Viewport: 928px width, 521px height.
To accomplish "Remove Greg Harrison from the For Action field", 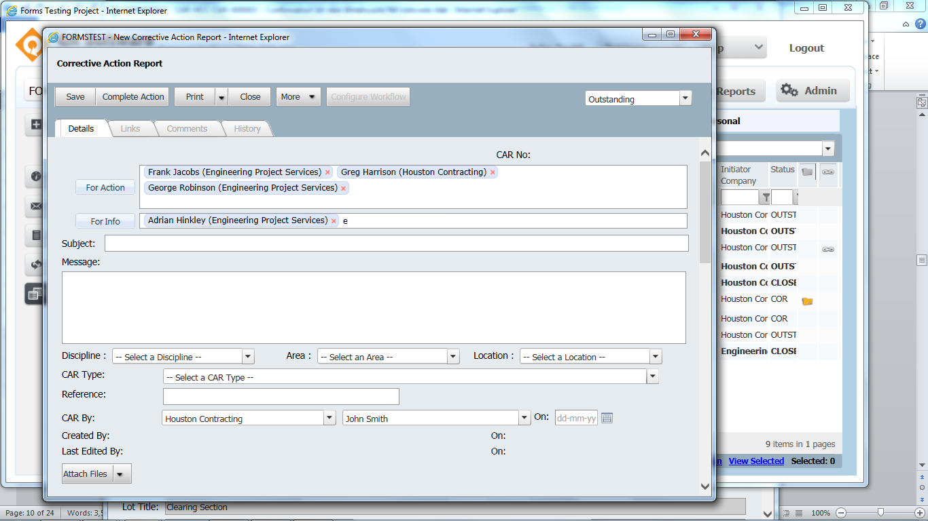I will click(x=493, y=172).
